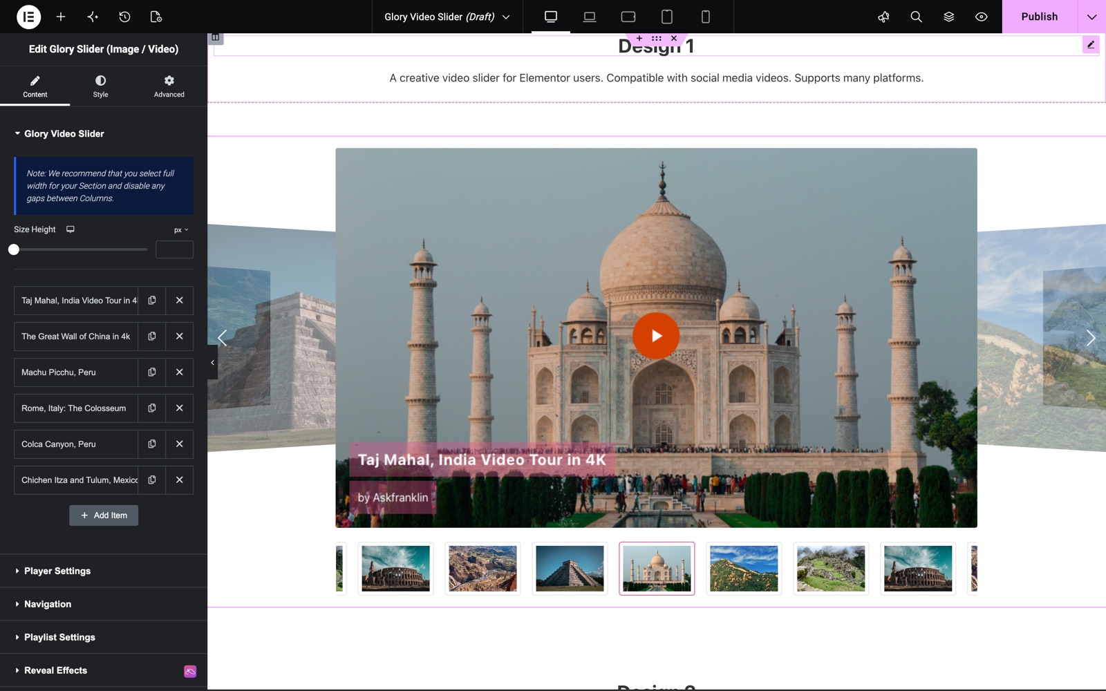The width and height of the screenshot is (1106, 691).
Task: Switch to the Advanced tab
Action: [169, 86]
